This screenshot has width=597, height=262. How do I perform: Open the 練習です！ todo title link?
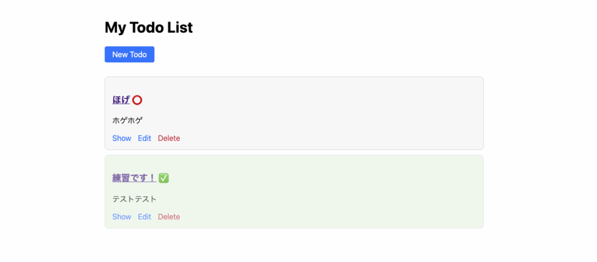pyautogui.click(x=134, y=178)
